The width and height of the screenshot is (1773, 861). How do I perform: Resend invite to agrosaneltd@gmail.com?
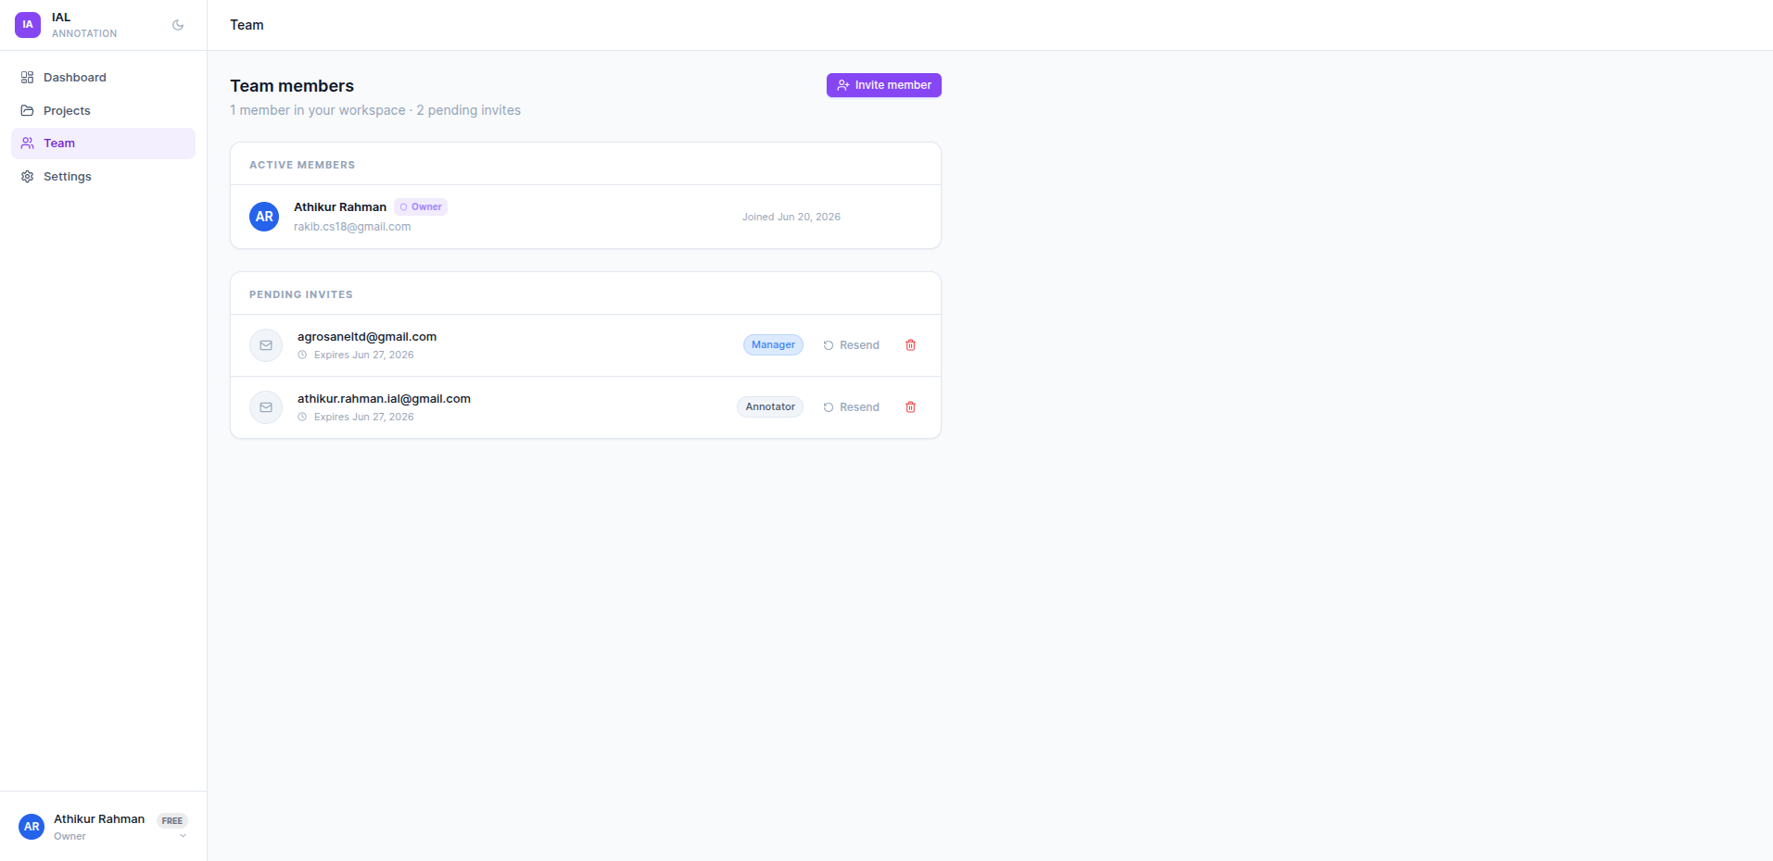[x=852, y=345]
